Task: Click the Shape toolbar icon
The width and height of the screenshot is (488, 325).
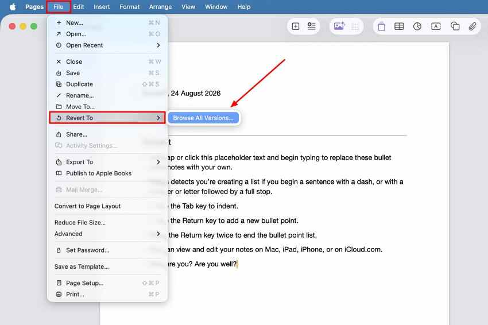Action: [455, 26]
